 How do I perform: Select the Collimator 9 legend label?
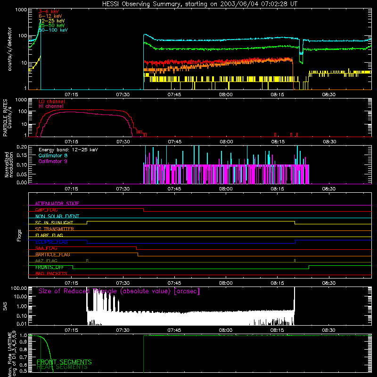click(53, 161)
